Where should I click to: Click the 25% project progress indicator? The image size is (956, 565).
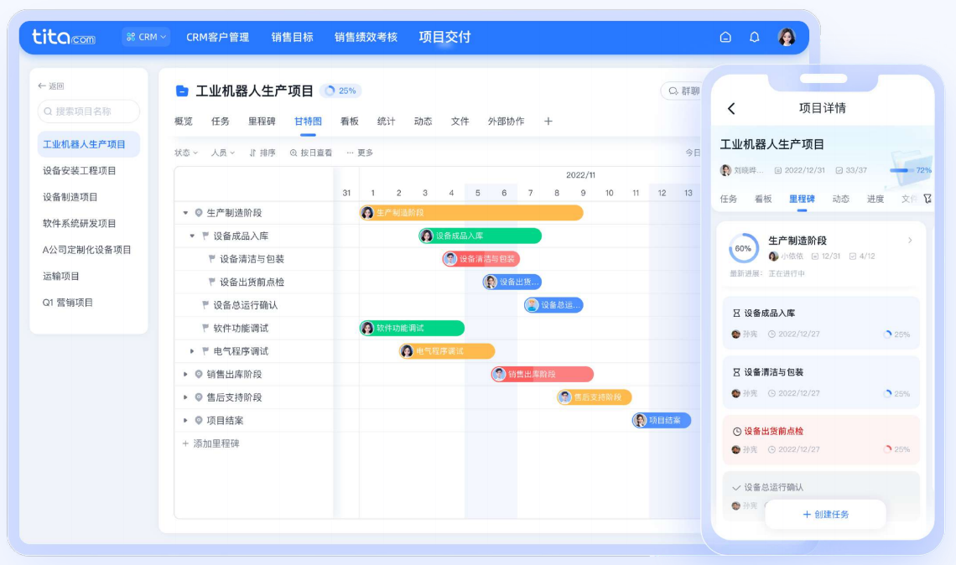(340, 91)
